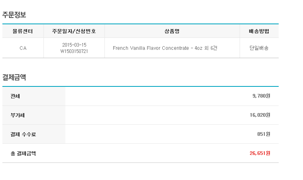Click the 외 6건 text in product name

211,48
